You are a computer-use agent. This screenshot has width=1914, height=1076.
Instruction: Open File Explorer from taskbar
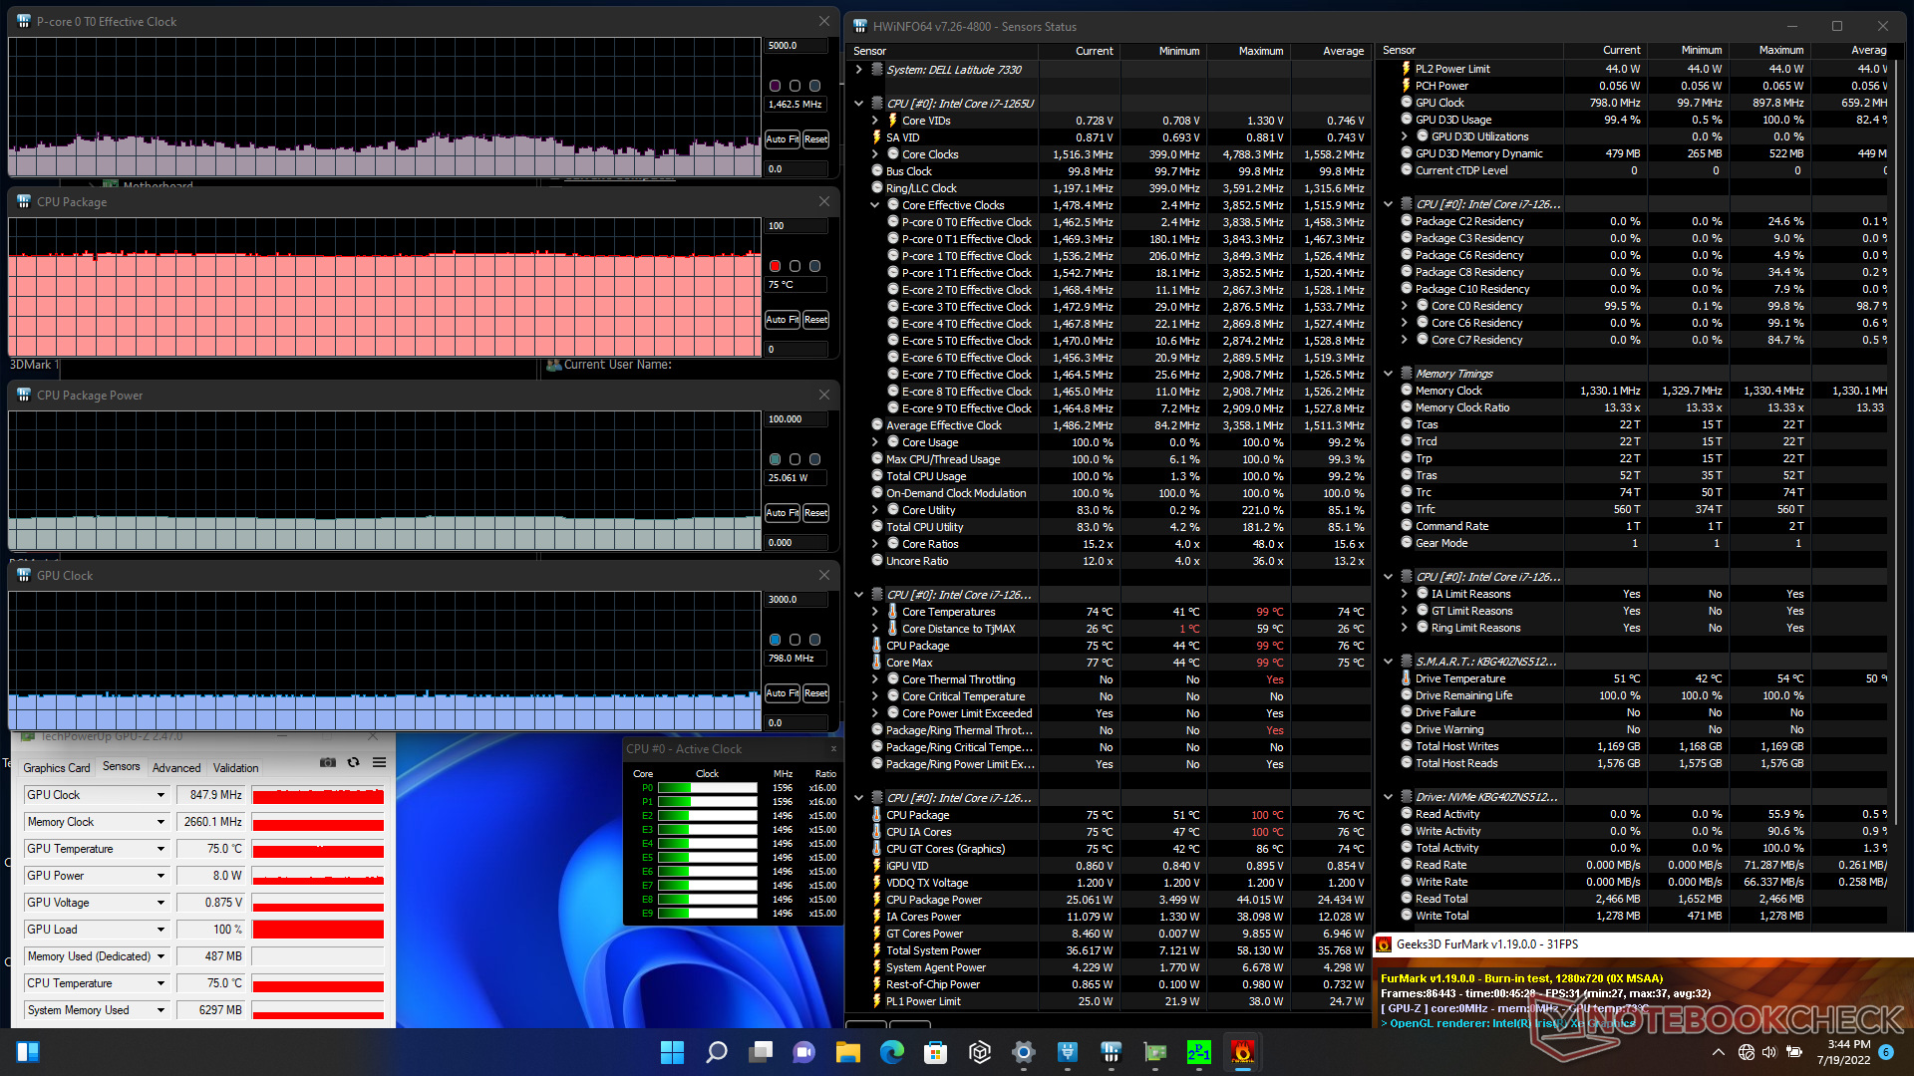tap(847, 1052)
